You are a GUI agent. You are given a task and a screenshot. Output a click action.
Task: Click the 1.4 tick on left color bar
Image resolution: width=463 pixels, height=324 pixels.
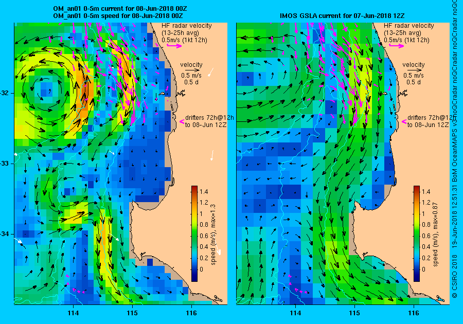click(x=204, y=191)
